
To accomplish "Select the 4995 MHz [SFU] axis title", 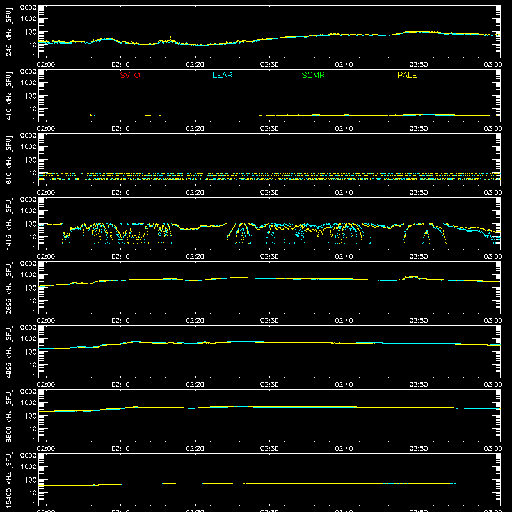I will 8,351.
